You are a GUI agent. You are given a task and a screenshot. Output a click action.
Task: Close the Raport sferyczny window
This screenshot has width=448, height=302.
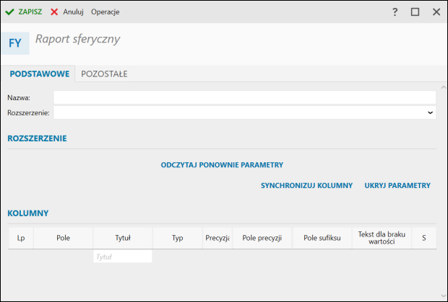[x=436, y=12]
